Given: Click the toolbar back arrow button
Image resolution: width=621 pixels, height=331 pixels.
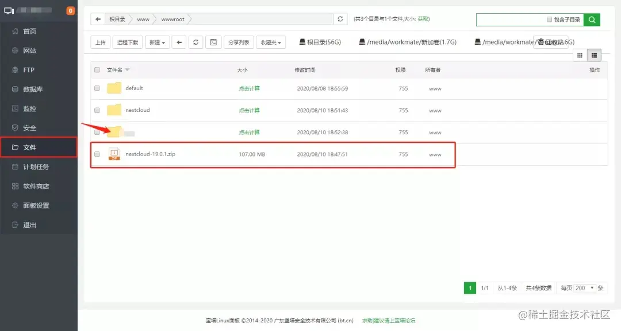Looking at the screenshot, I should coord(179,42).
